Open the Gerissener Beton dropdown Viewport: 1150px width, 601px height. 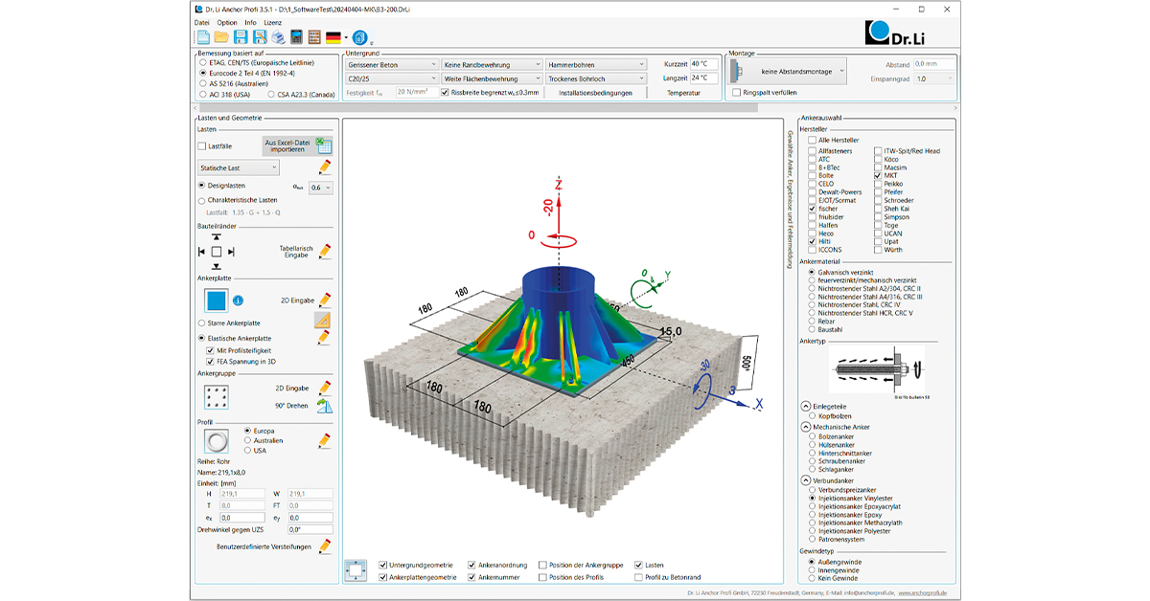click(391, 64)
